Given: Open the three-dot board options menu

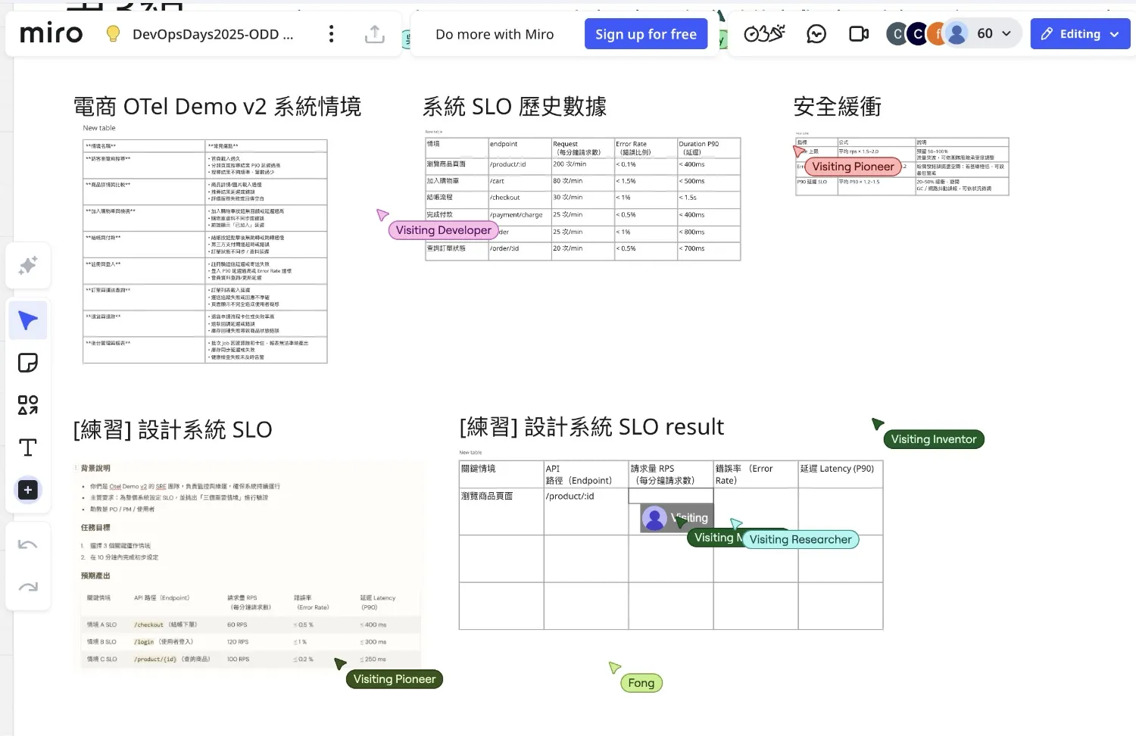Looking at the screenshot, I should (331, 34).
